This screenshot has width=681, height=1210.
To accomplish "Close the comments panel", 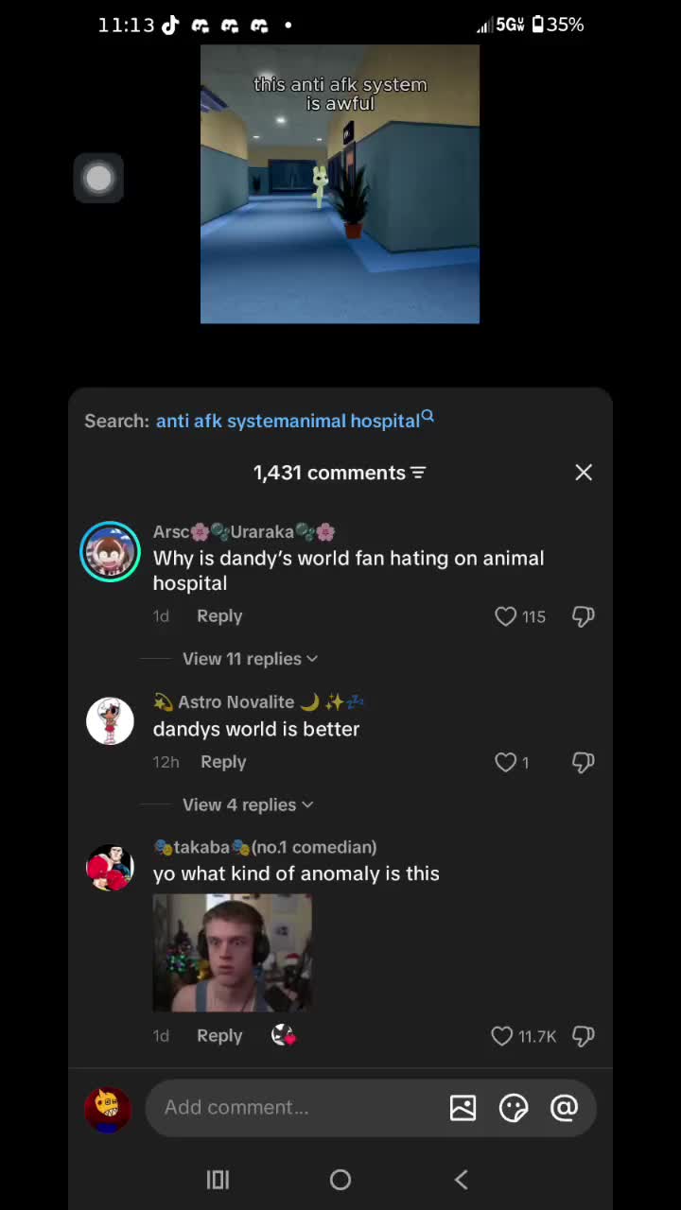I will pyautogui.click(x=584, y=473).
